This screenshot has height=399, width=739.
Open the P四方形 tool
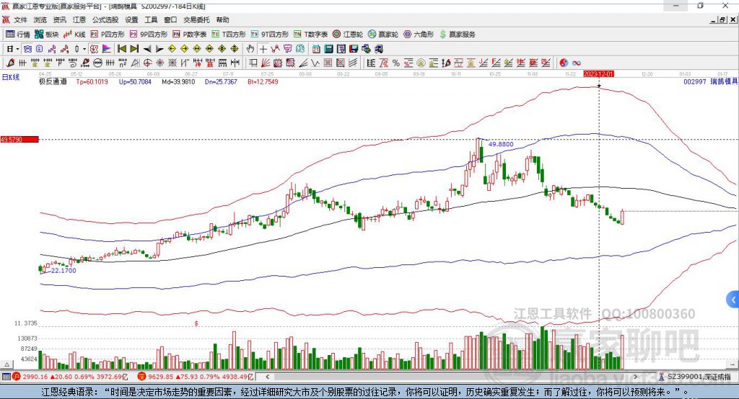pos(108,35)
